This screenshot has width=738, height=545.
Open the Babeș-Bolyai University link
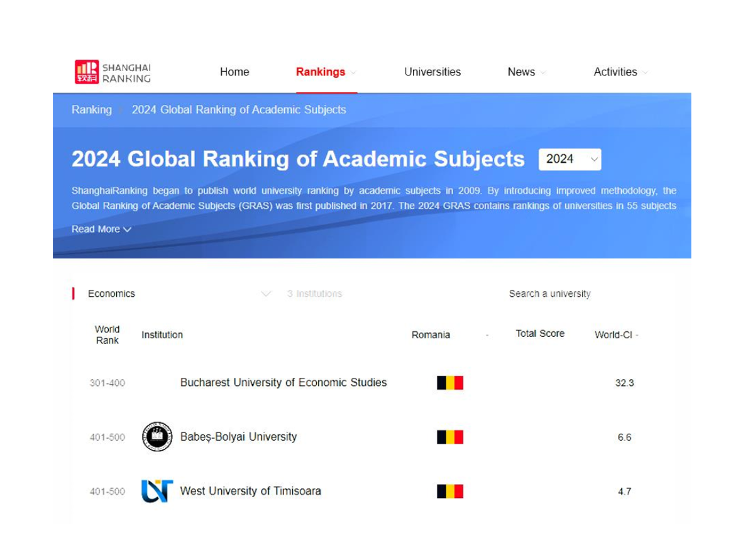tap(239, 437)
